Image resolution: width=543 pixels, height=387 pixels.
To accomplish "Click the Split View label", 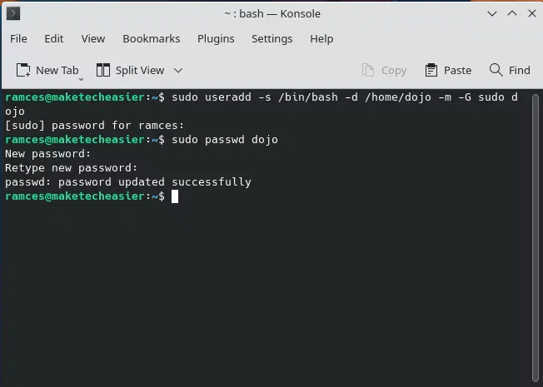I will point(140,70).
